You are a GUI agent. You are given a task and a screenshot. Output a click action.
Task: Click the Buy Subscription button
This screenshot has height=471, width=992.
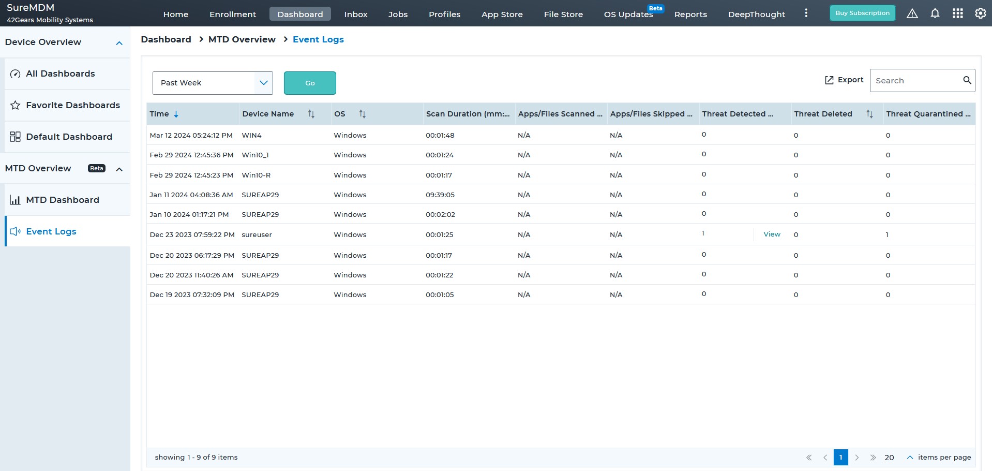(862, 13)
